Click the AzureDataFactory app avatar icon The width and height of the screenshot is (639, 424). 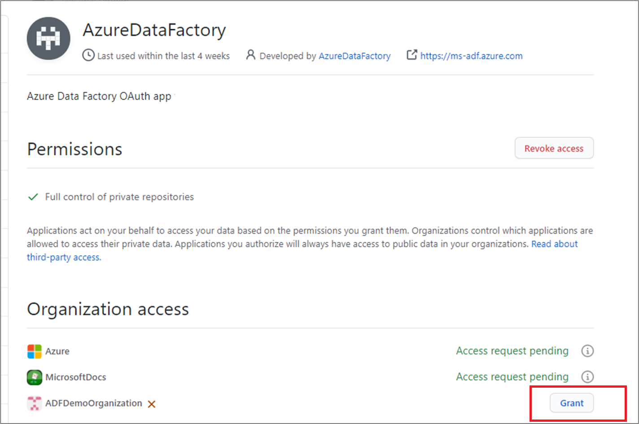point(48,39)
